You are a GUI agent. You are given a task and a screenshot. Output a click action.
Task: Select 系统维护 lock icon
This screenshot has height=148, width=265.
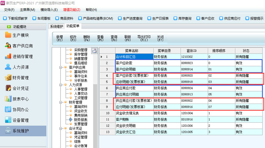(8, 131)
